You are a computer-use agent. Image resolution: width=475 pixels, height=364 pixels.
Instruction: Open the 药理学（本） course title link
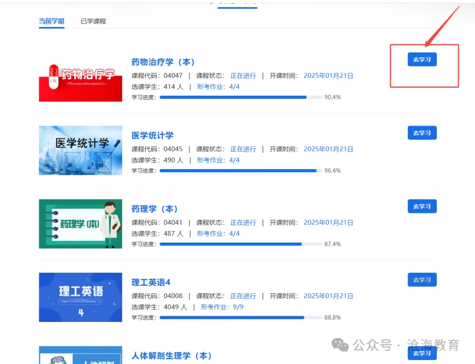pos(154,209)
